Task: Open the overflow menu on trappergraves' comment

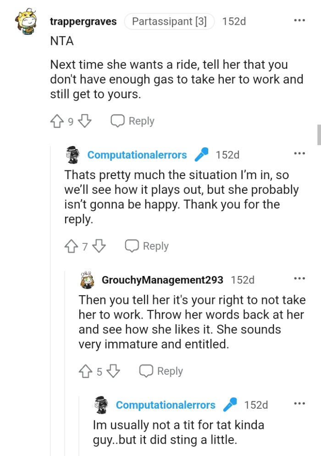Action: (x=299, y=20)
